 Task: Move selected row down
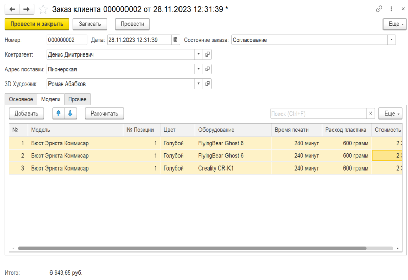[70, 114]
